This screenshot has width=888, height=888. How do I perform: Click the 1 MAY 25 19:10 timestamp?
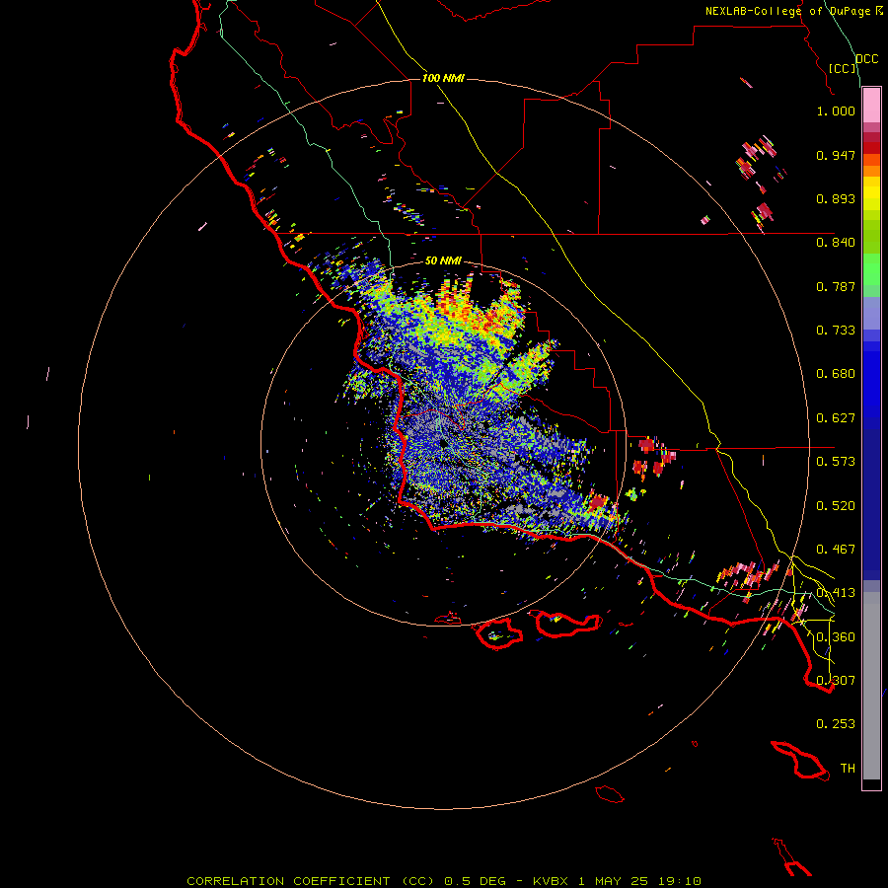(x=640, y=881)
